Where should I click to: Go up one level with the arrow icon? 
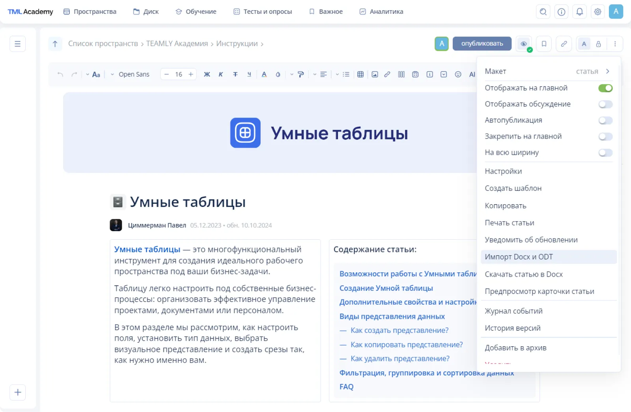pos(55,44)
